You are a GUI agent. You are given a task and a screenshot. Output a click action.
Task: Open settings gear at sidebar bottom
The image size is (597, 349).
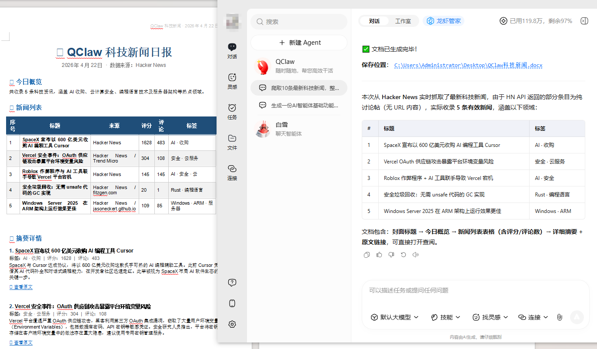pyautogui.click(x=232, y=324)
